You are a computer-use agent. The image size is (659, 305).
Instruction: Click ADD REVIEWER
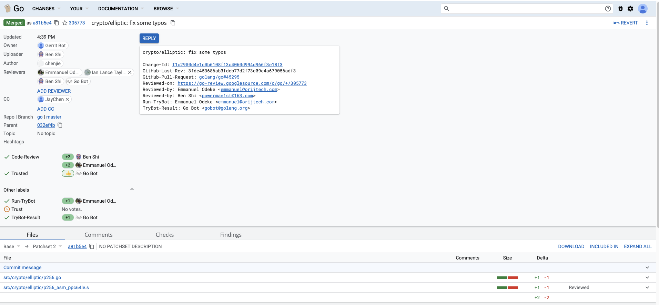coord(54,91)
